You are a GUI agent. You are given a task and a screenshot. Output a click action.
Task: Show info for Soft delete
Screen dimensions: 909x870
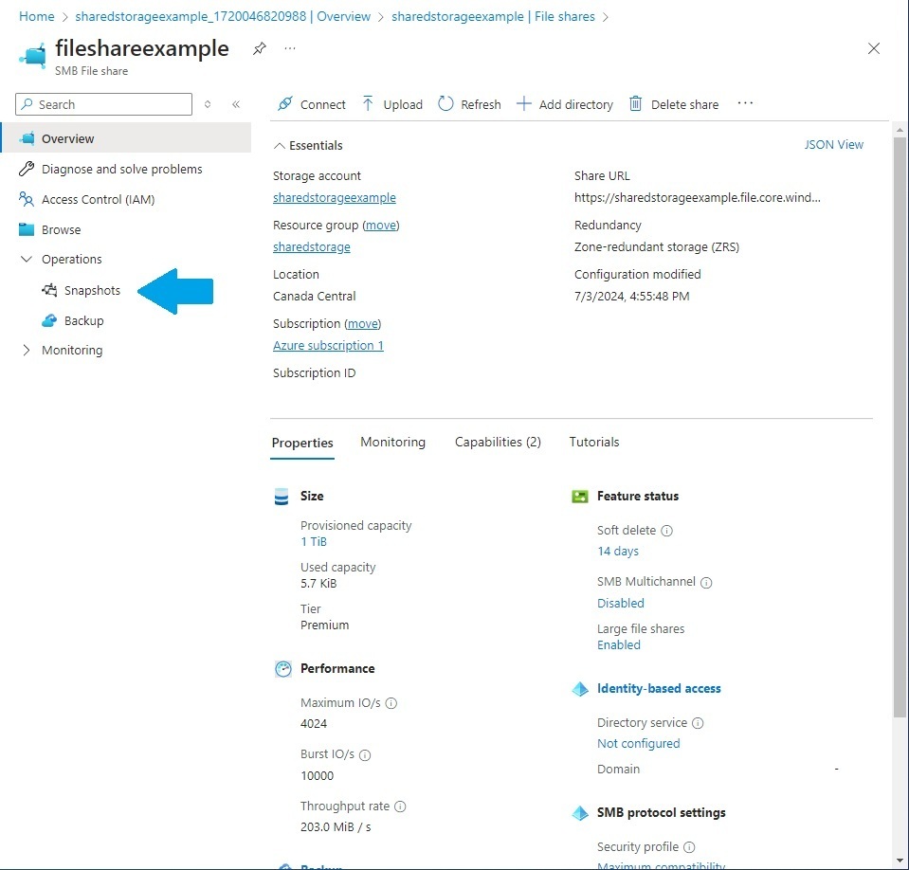pos(666,531)
